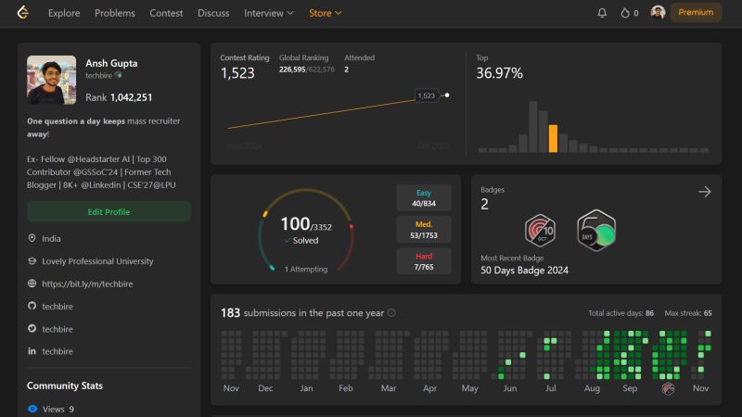Select the Med. 53/1753 stat box
Viewport: 742px width, 417px height.
pos(424,229)
